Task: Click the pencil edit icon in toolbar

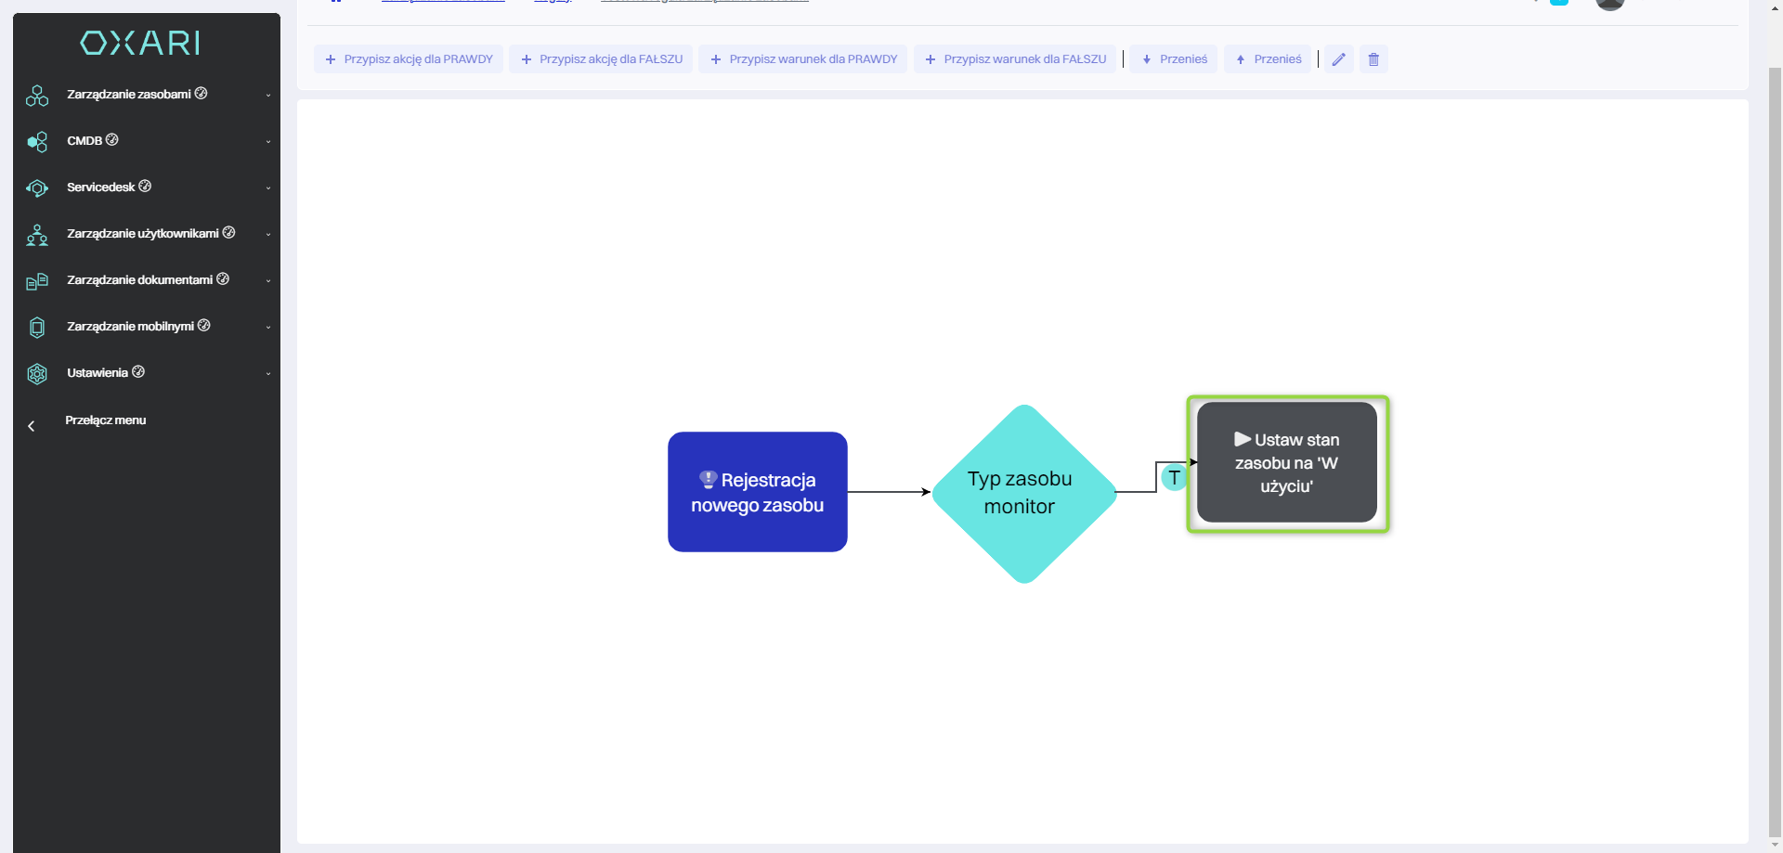Action: click(1338, 59)
